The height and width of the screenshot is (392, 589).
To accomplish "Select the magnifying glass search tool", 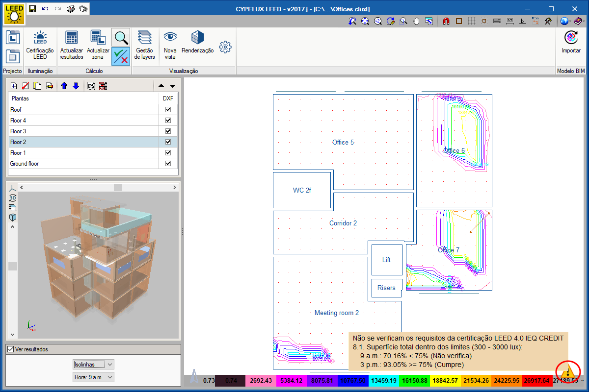I will tap(121, 37).
